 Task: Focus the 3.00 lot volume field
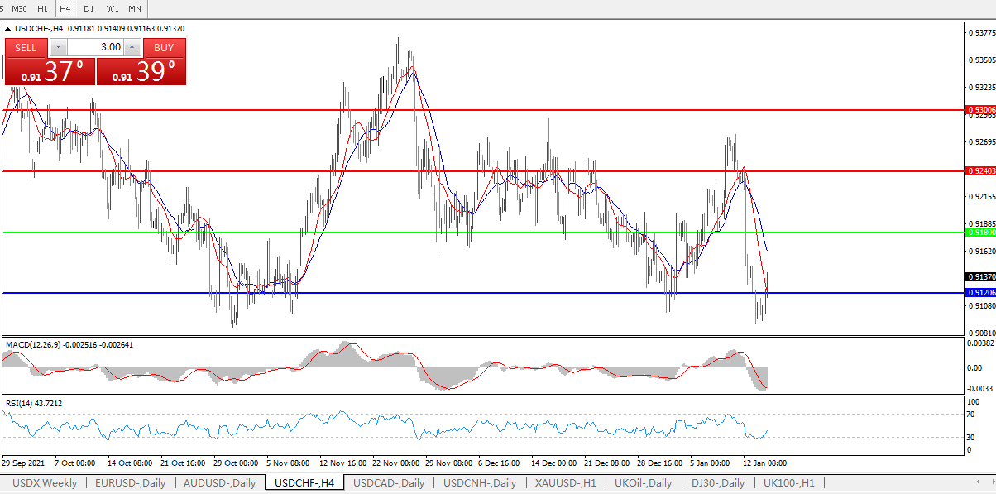tap(94, 47)
